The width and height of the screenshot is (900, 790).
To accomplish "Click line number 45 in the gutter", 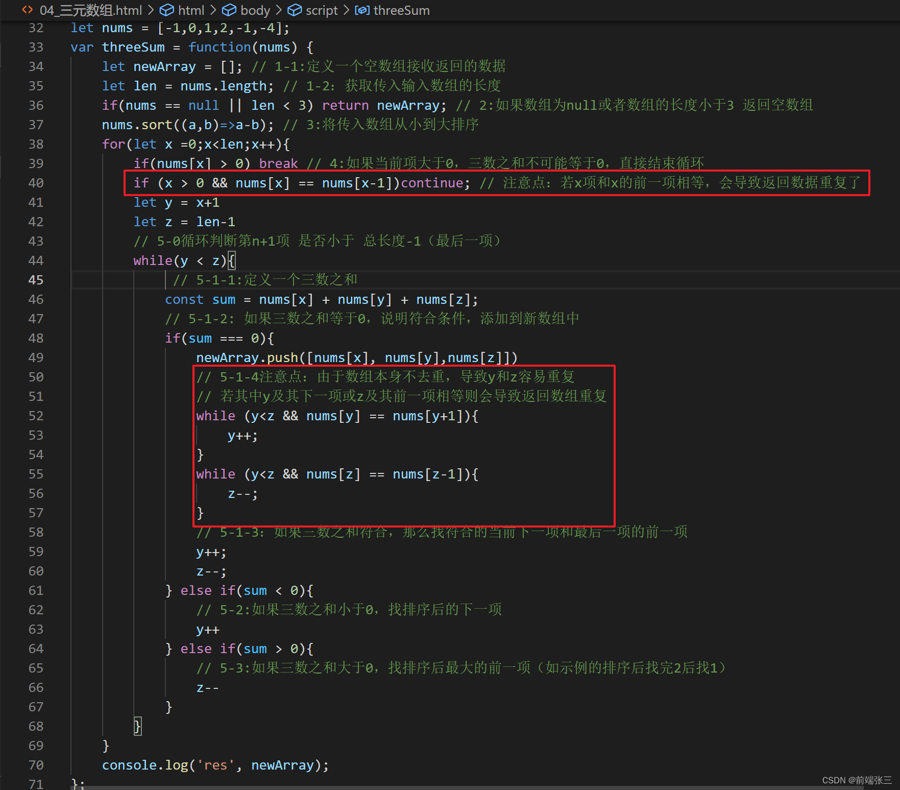I will click(36, 280).
